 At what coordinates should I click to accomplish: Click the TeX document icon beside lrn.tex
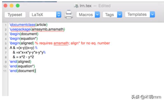76,6
